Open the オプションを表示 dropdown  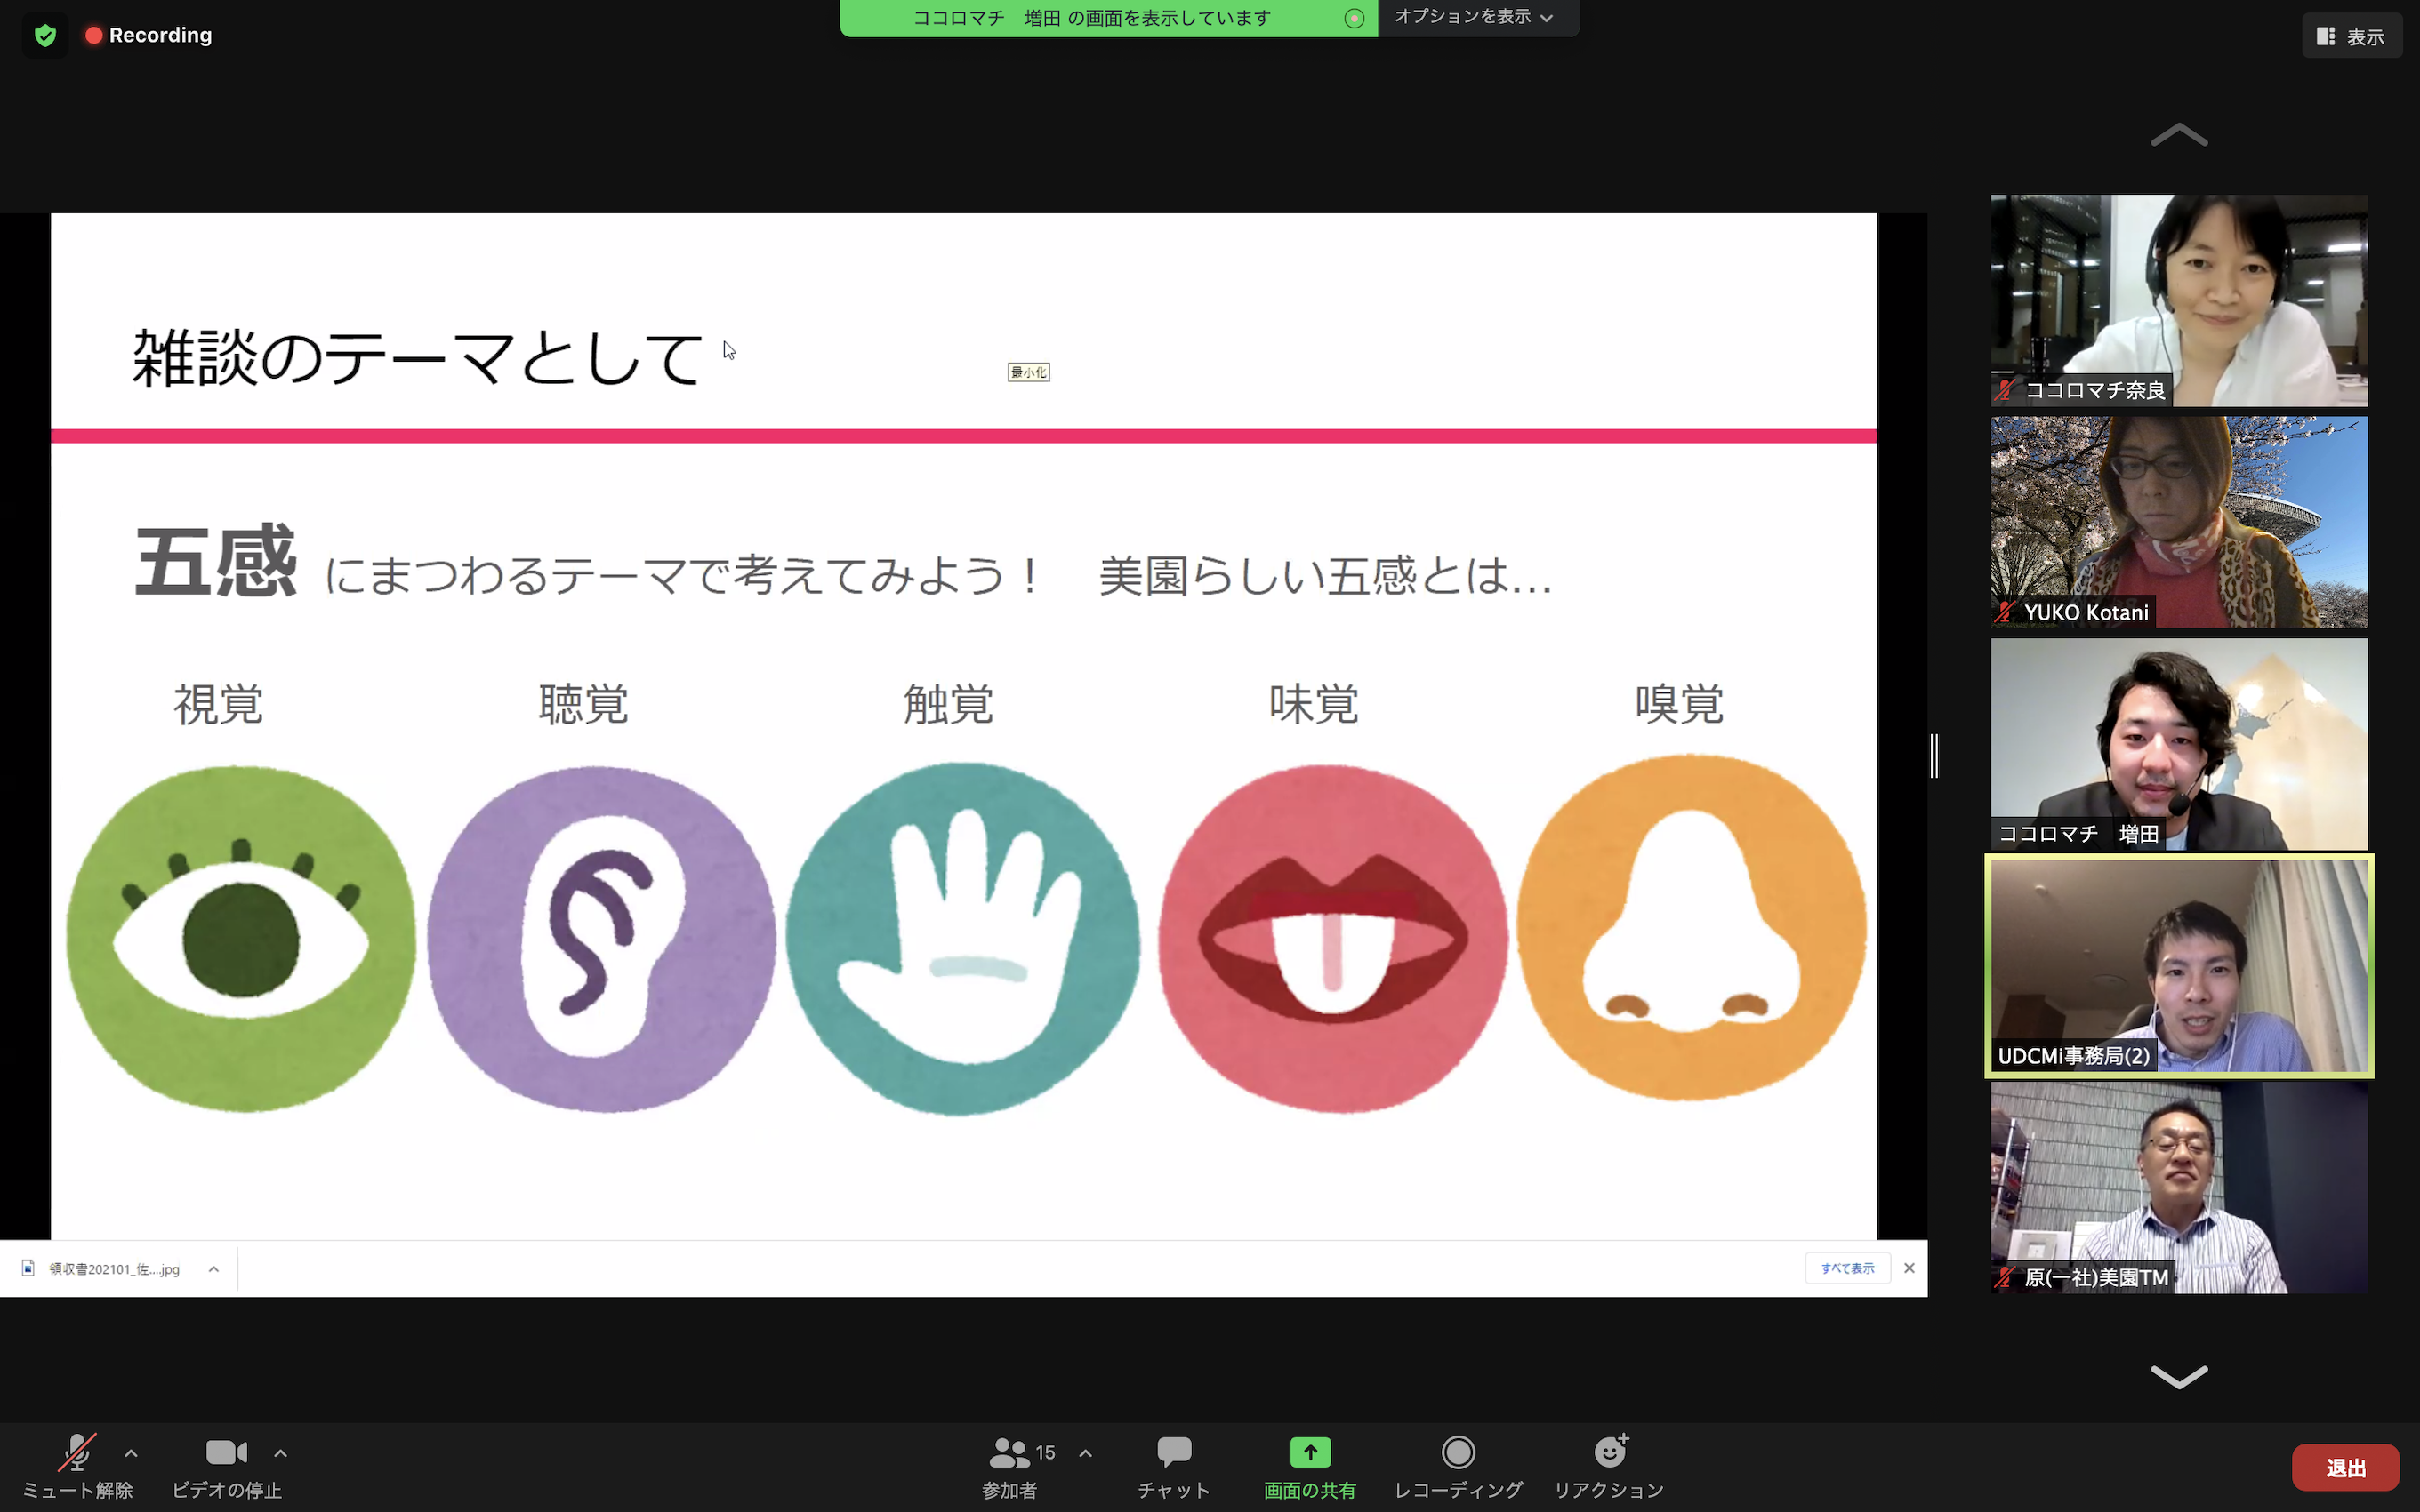pyautogui.click(x=1474, y=17)
